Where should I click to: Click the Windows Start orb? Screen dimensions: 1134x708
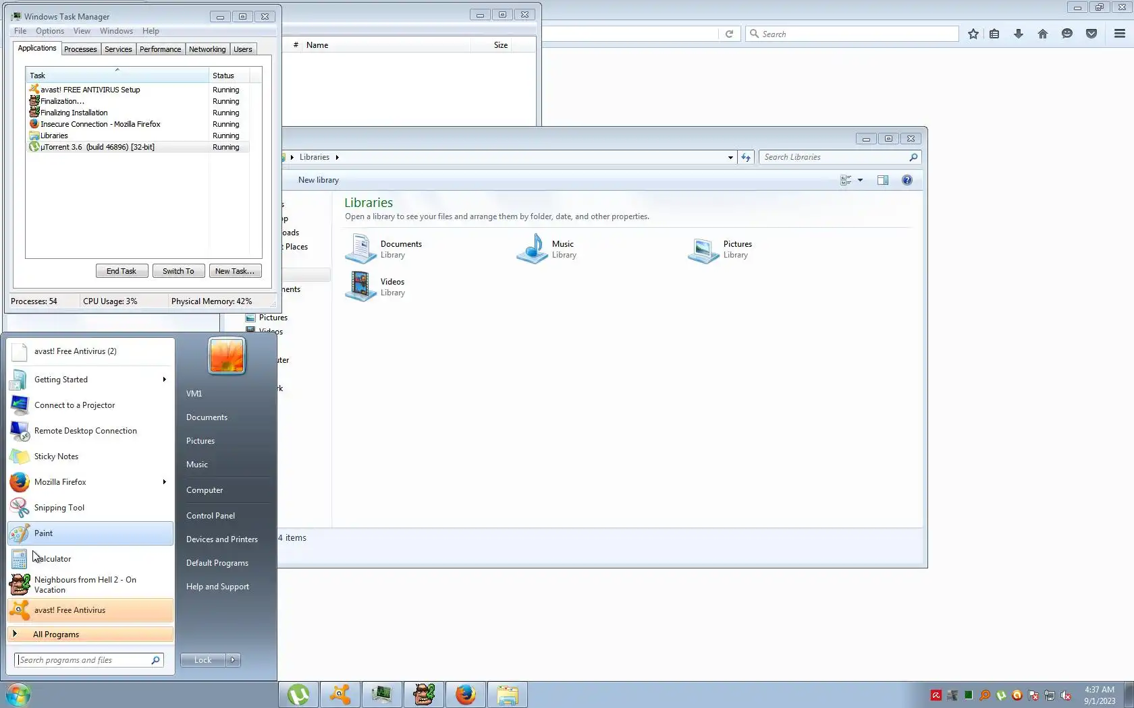(x=18, y=695)
